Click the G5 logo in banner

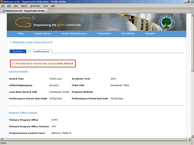25,22
